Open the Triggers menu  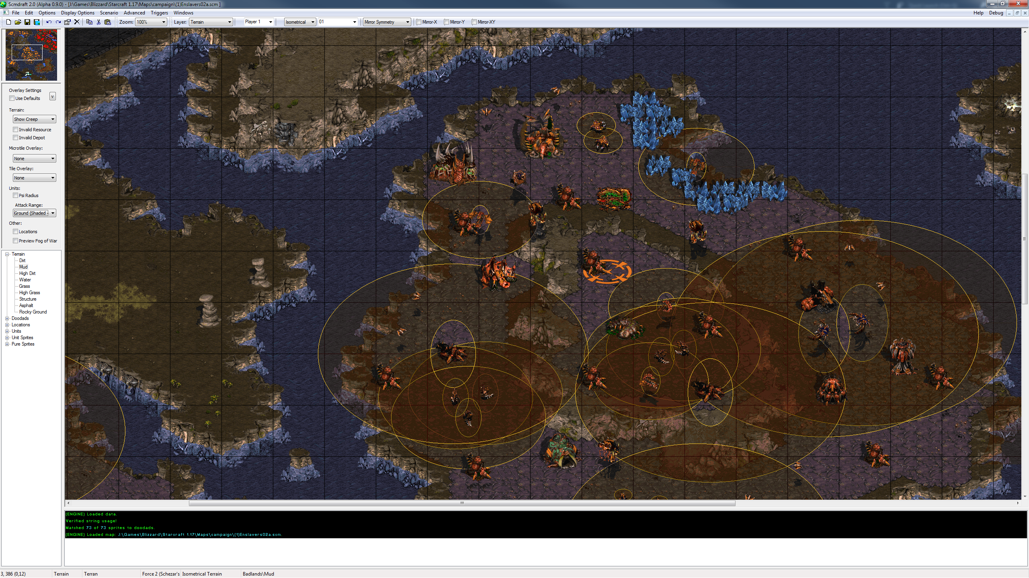(x=159, y=13)
